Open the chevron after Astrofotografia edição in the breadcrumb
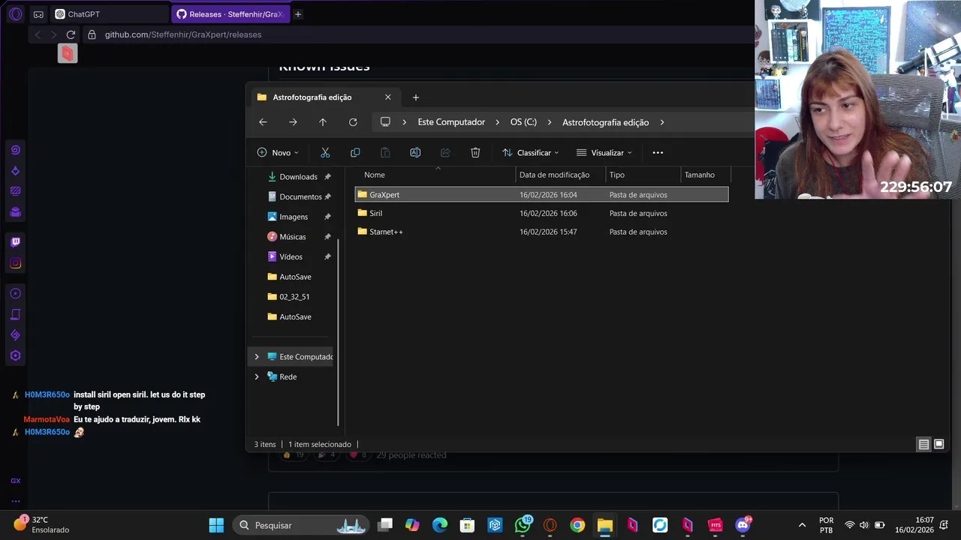The image size is (961, 540). [x=661, y=122]
